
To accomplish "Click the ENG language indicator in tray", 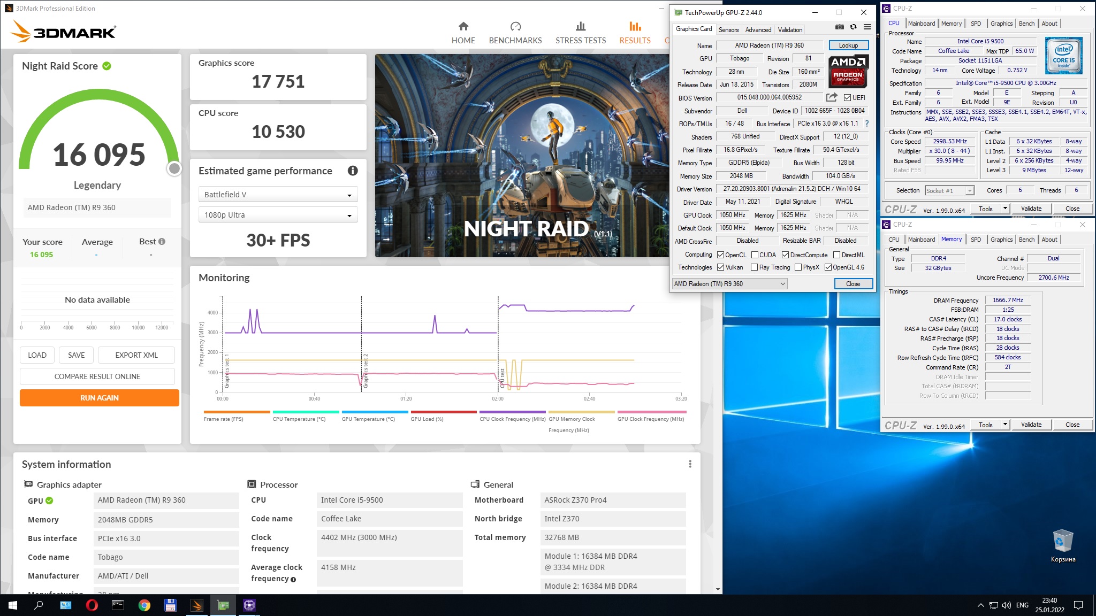I will coord(1023,605).
